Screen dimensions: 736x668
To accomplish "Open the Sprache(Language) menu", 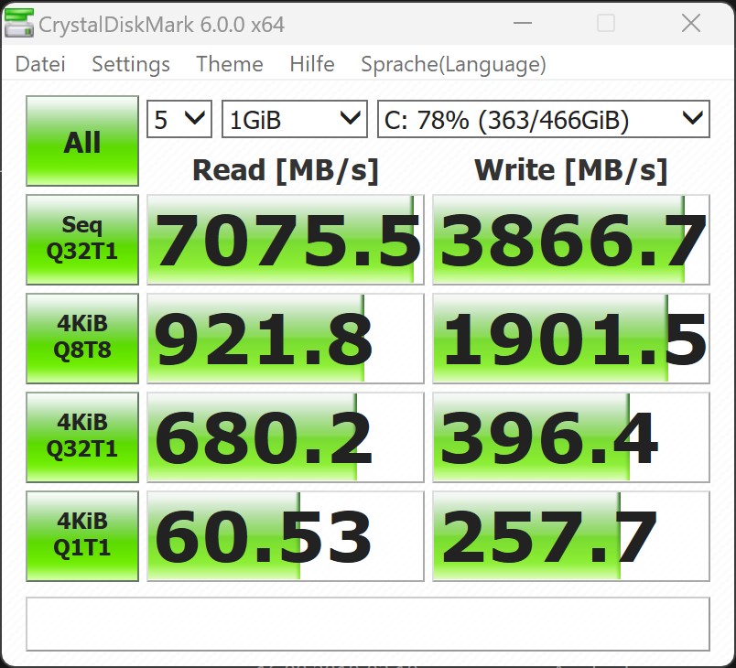I will (x=453, y=64).
